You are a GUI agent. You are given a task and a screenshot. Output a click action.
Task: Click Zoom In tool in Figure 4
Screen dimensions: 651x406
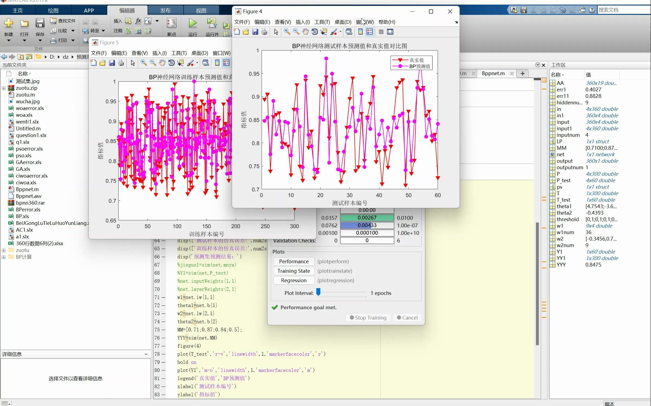pyautogui.click(x=287, y=32)
